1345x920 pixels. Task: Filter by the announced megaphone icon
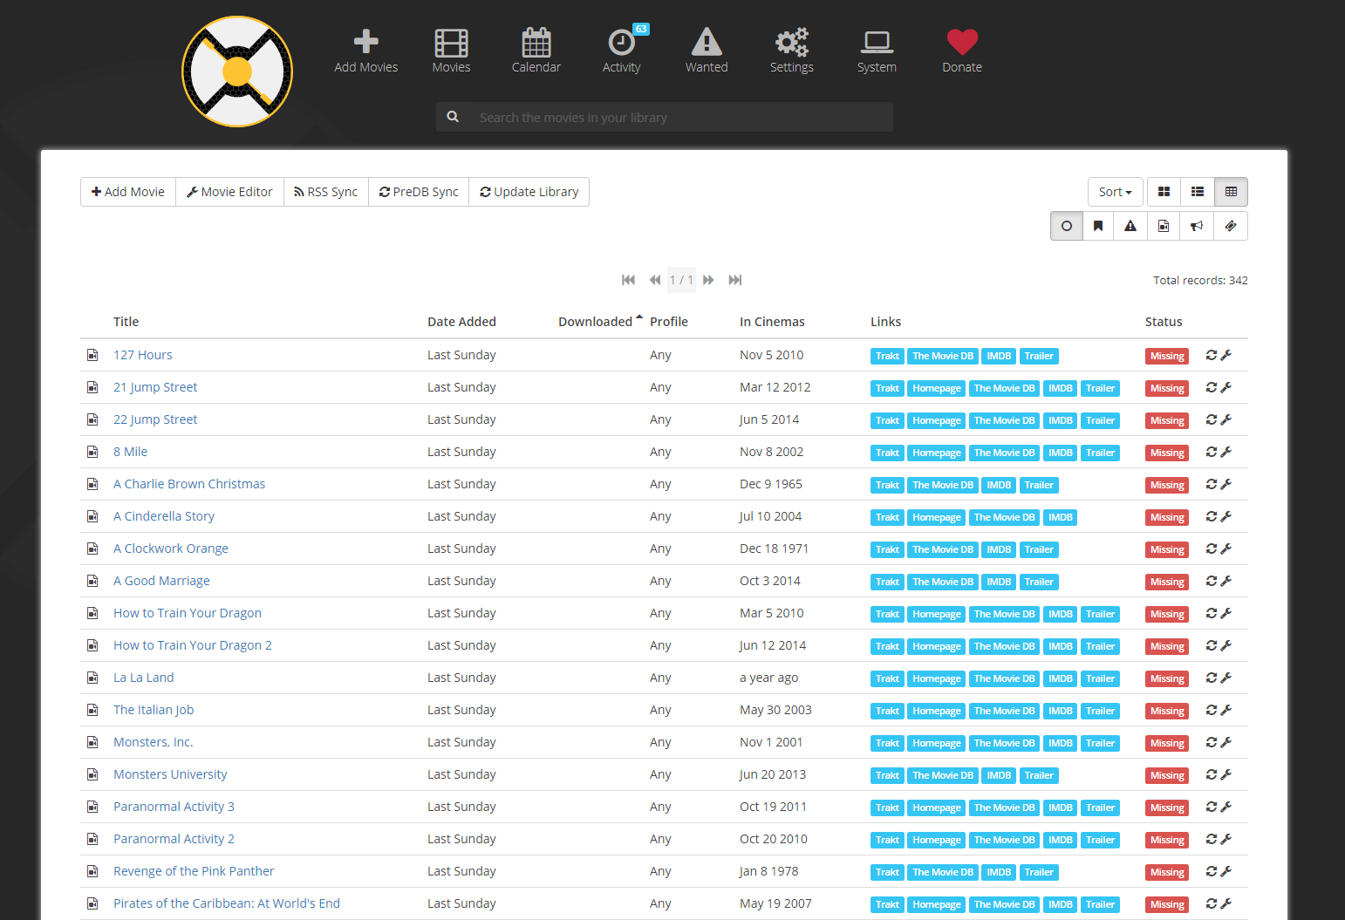pyautogui.click(x=1196, y=226)
